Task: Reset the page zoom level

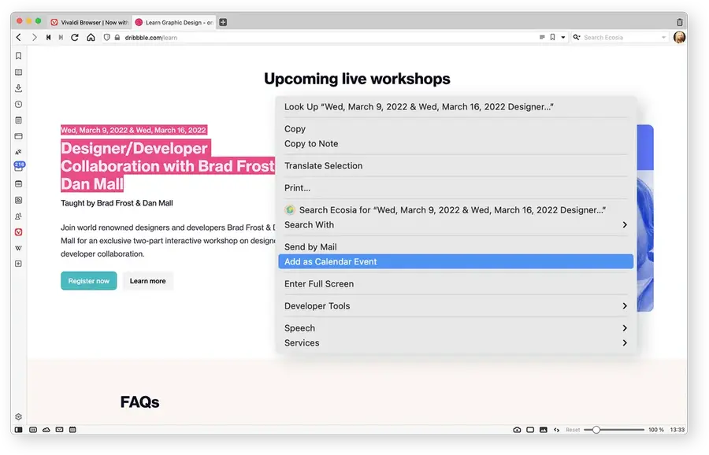Action: coord(573,430)
